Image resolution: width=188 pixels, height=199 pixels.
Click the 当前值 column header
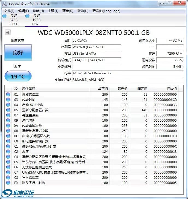pos(100,89)
